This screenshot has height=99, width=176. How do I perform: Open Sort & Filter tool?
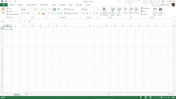point(155,12)
